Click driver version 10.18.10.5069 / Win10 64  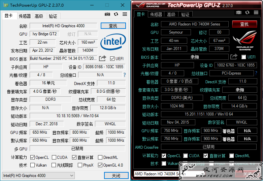[77, 116]
